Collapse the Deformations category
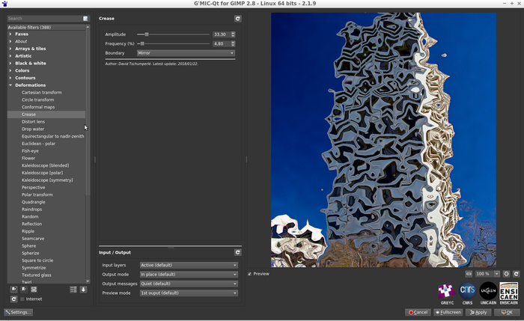 (10, 85)
